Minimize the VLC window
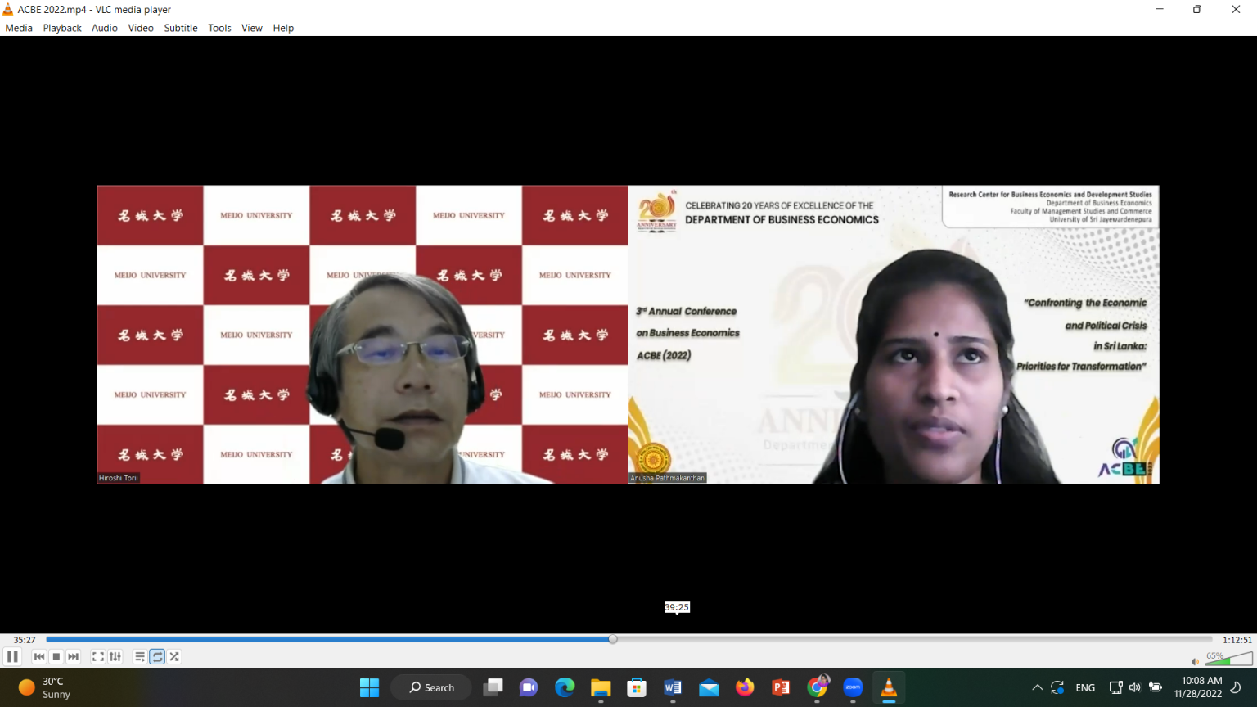This screenshot has height=707, width=1257. [x=1160, y=9]
